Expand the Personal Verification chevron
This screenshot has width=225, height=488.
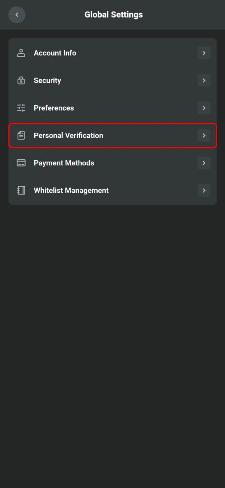click(204, 135)
